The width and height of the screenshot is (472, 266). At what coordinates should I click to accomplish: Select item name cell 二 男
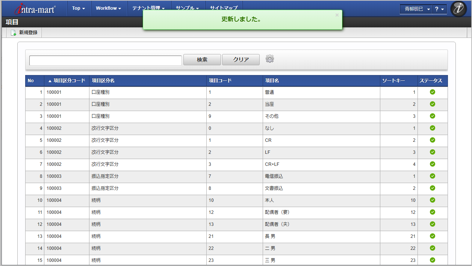[x=321, y=248]
